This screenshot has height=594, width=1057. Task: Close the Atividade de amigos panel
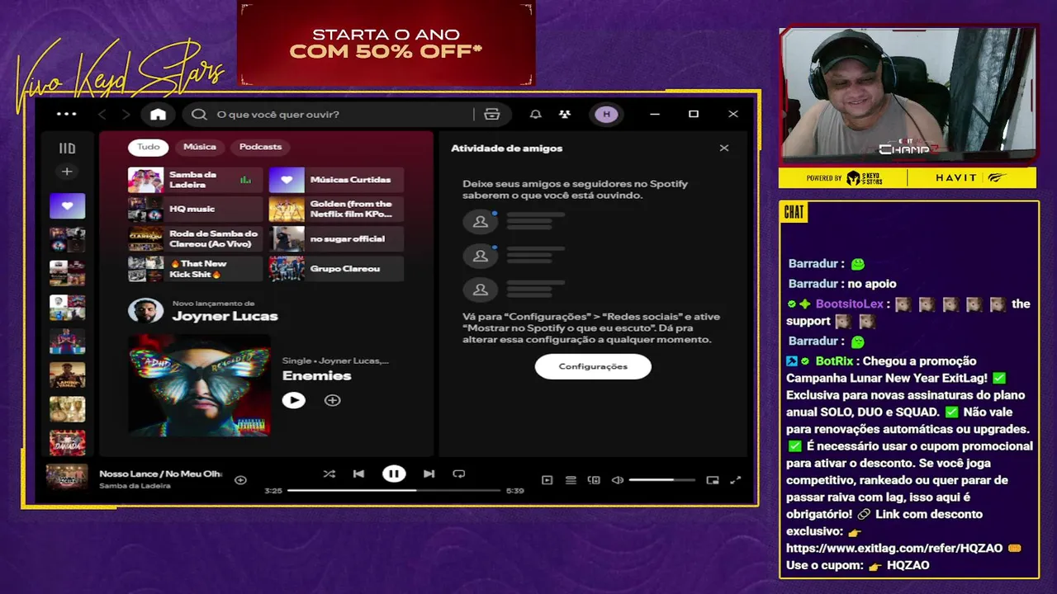coord(724,148)
